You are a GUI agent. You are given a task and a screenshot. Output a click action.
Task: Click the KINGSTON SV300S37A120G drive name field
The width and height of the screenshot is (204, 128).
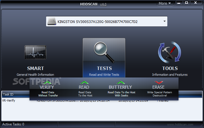coord(107,22)
